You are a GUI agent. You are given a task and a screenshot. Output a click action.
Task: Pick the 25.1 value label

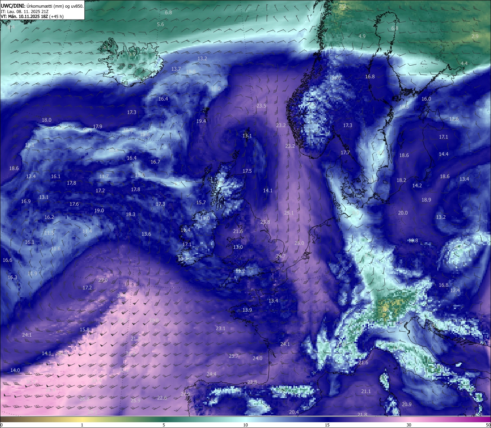pos(288,213)
